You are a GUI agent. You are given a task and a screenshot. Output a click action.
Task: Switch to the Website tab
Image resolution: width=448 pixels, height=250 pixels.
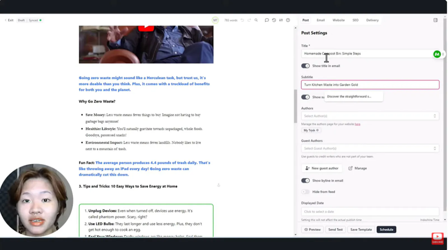(x=339, y=20)
